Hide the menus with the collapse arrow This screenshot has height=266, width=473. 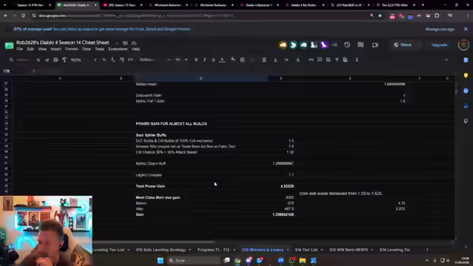(x=446, y=60)
